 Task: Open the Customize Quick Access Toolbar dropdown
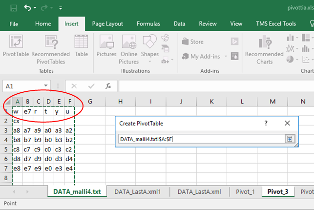[x=60, y=9]
